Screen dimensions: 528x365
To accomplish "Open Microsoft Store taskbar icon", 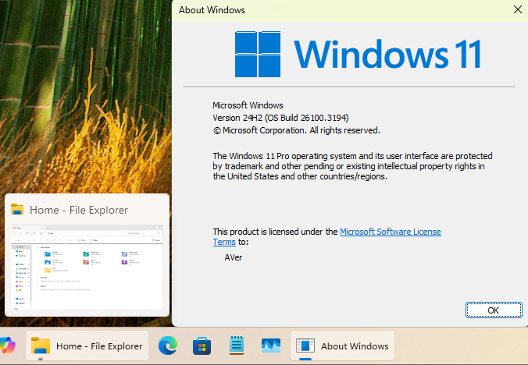I will point(202,346).
